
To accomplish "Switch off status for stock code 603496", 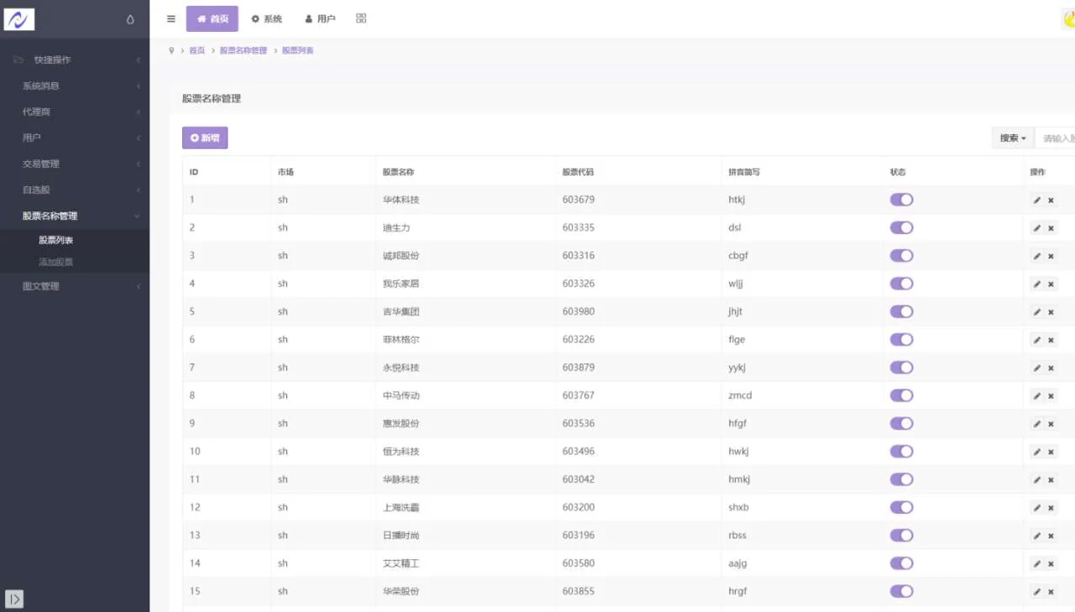I will click(901, 452).
